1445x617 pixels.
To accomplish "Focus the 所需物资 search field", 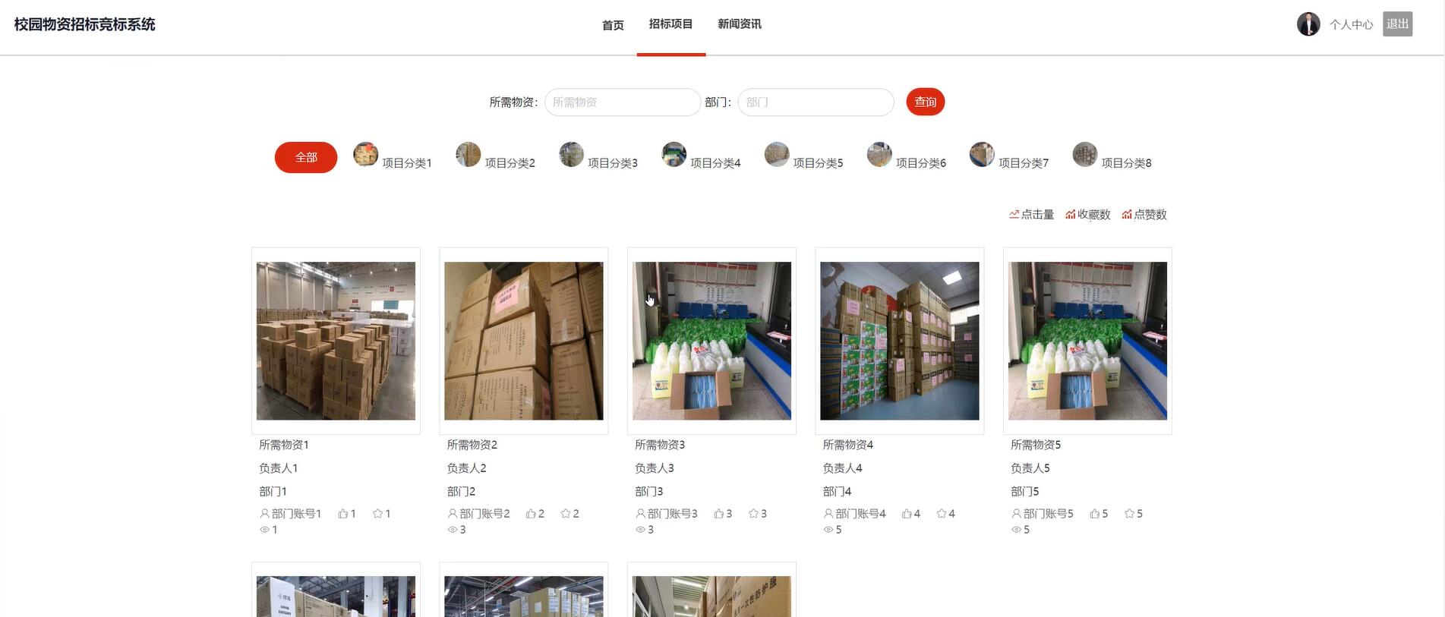I will point(623,102).
